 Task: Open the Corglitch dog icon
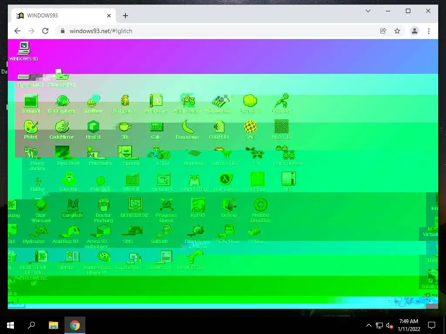pyautogui.click(x=72, y=205)
